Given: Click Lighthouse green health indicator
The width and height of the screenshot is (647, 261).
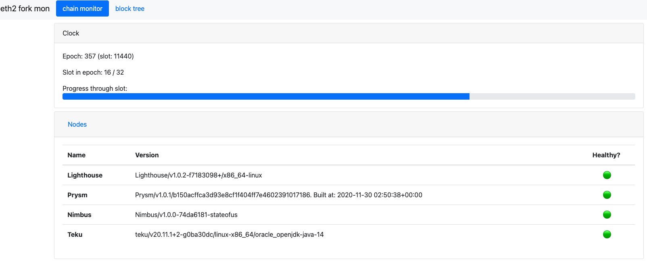Looking at the screenshot, I should point(607,175).
